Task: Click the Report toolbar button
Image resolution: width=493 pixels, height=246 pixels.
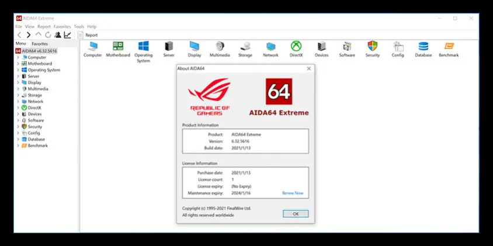Action: point(88,35)
